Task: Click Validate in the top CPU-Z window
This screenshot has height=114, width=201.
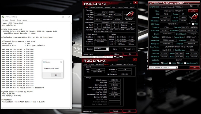Action: point(116,54)
